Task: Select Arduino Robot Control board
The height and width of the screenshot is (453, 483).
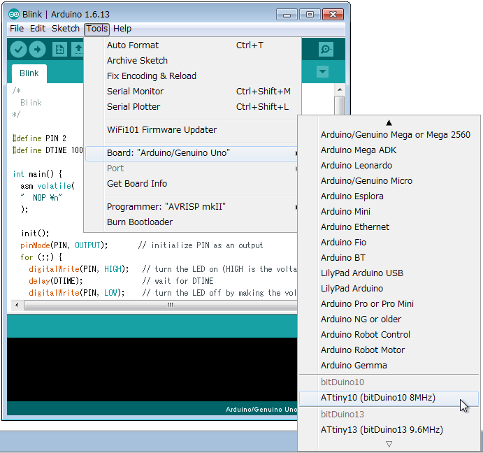Action: pyautogui.click(x=389, y=335)
